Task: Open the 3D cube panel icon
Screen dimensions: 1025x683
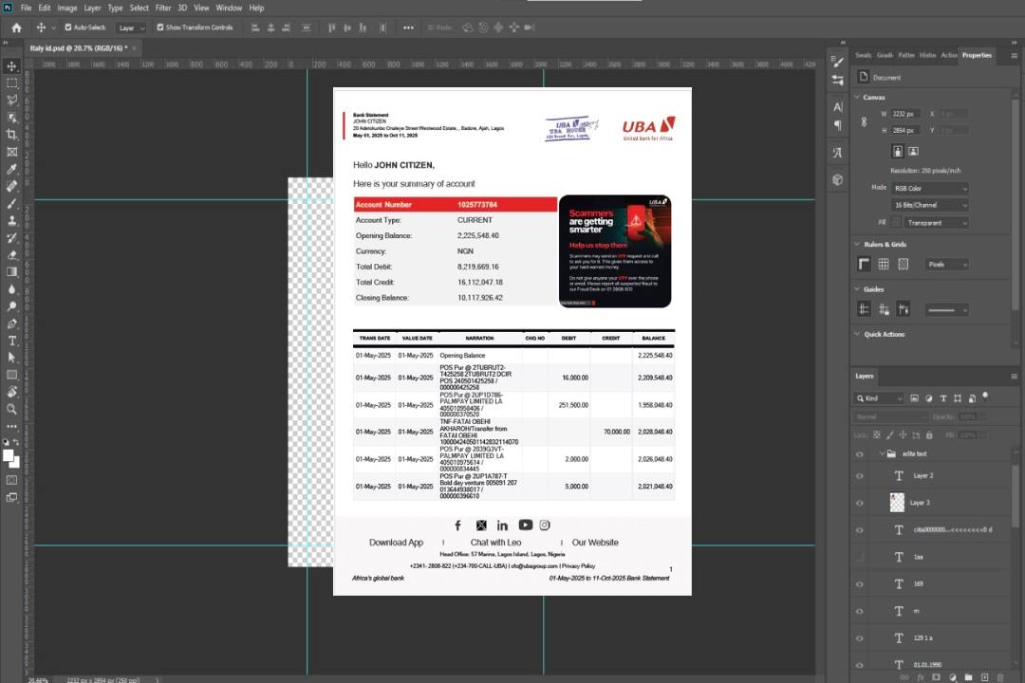Action: pyautogui.click(x=838, y=179)
